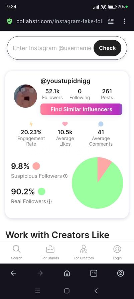The image size is (134, 299).
Task: Focus the Instagram username input field
Action: click(x=52, y=48)
